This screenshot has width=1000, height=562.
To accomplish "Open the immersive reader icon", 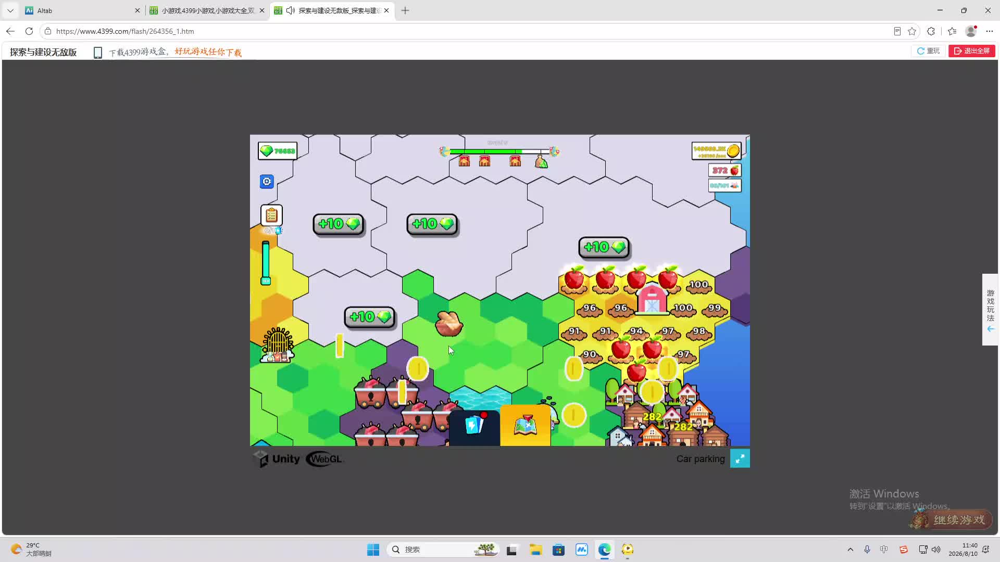I will pyautogui.click(x=897, y=31).
